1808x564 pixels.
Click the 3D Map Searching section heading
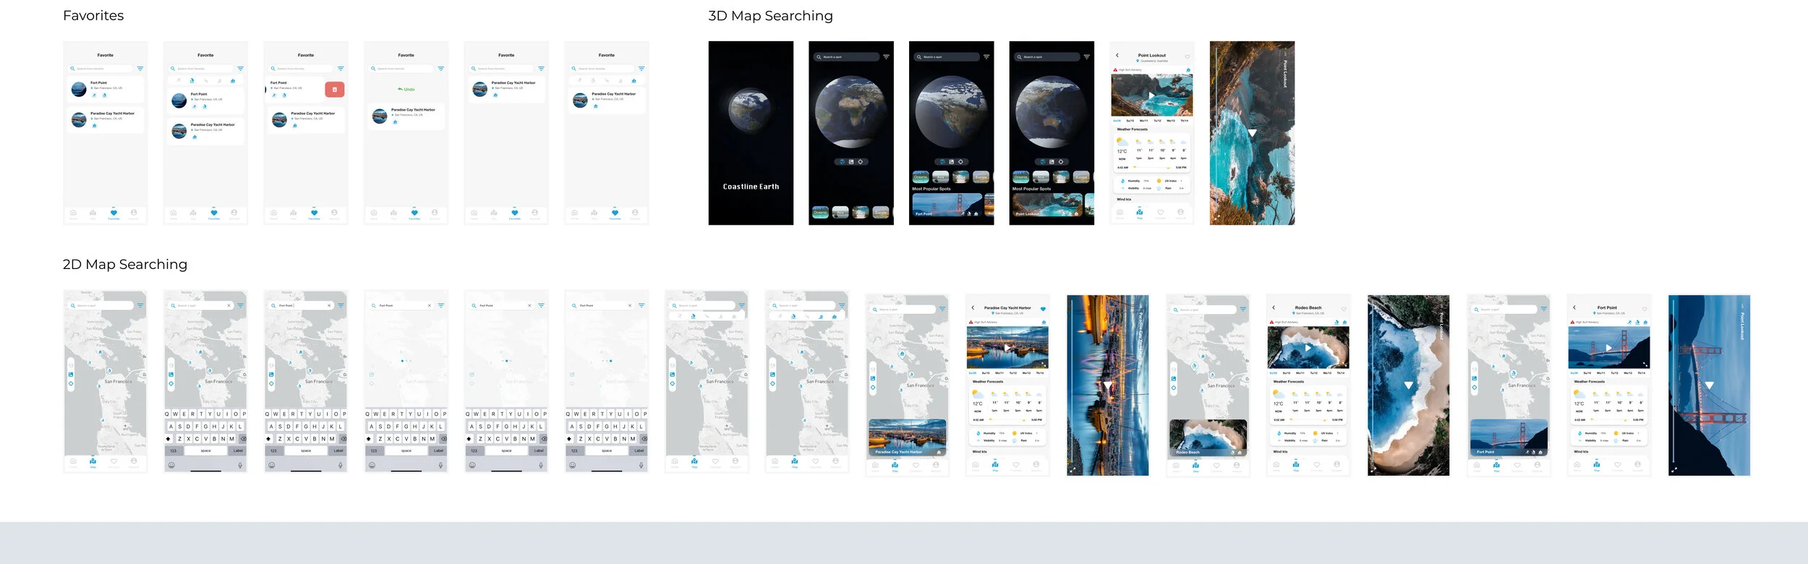[770, 16]
